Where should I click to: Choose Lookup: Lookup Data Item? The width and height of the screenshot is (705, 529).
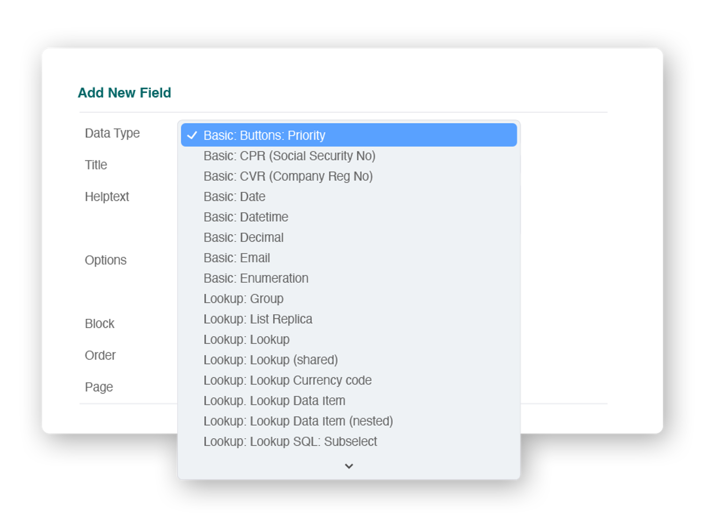pyautogui.click(x=274, y=401)
